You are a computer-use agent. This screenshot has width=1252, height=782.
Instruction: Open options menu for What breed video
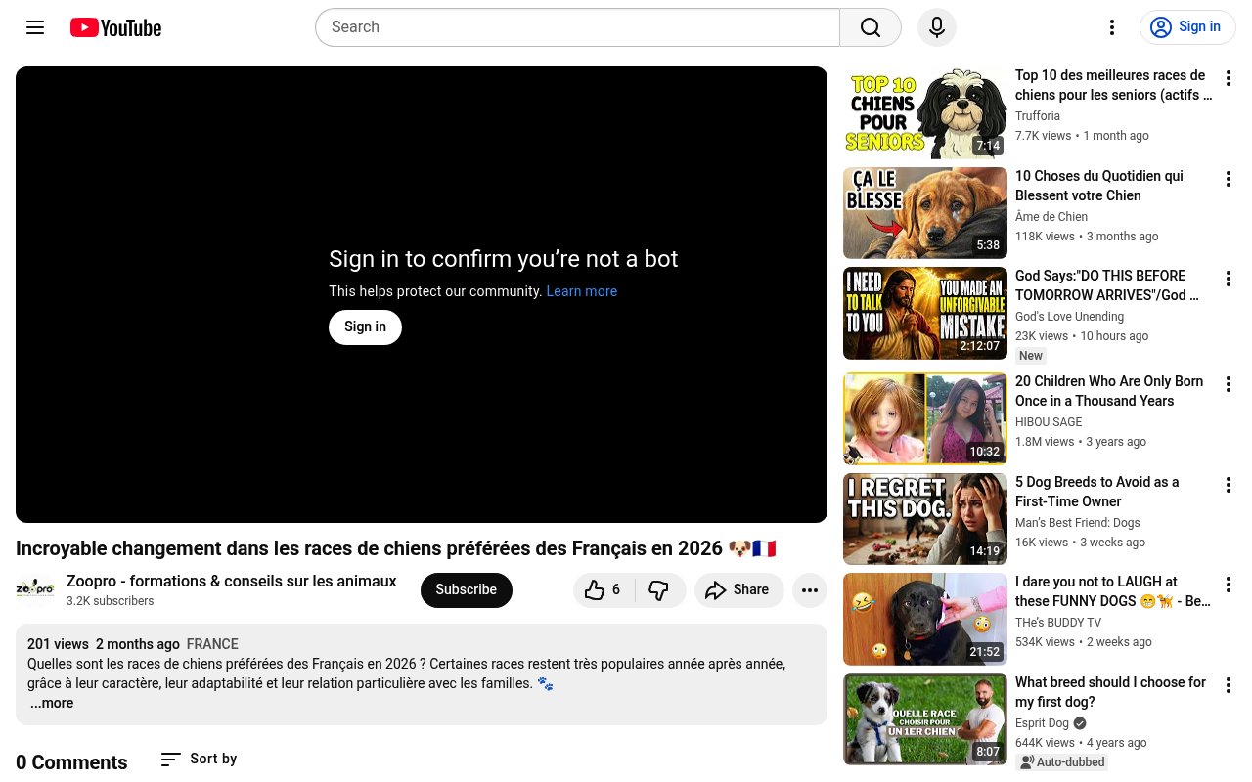(1229, 685)
